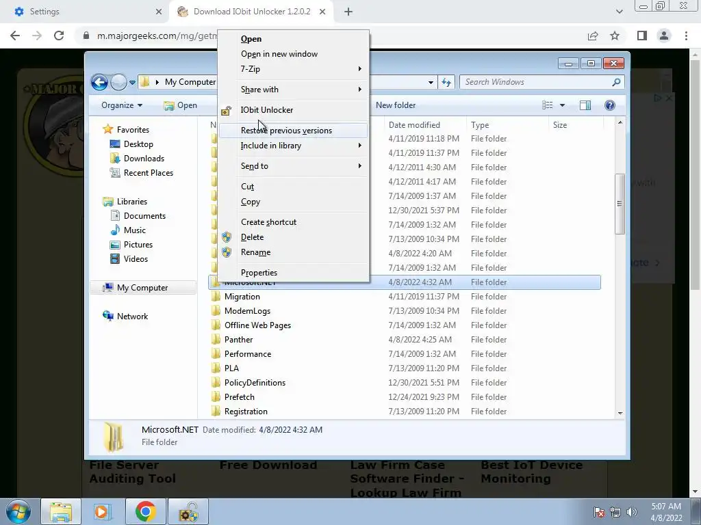Viewport: 701px width, 525px height.
Task: Select the PolicyDefinitions folder
Action: pyautogui.click(x=404, y=383)
